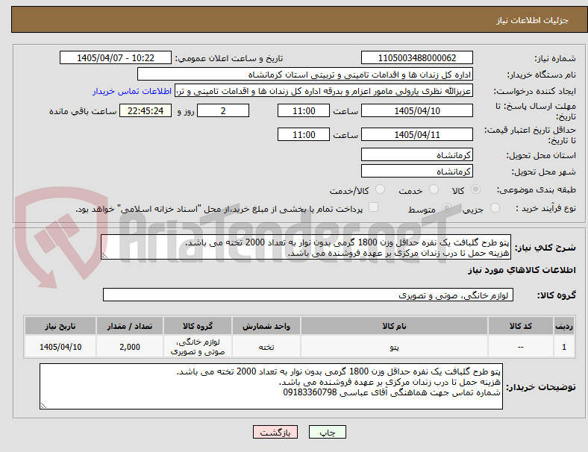Click the تخته unit cell
This screenshot has height=452, width=588.
[266, 347]
